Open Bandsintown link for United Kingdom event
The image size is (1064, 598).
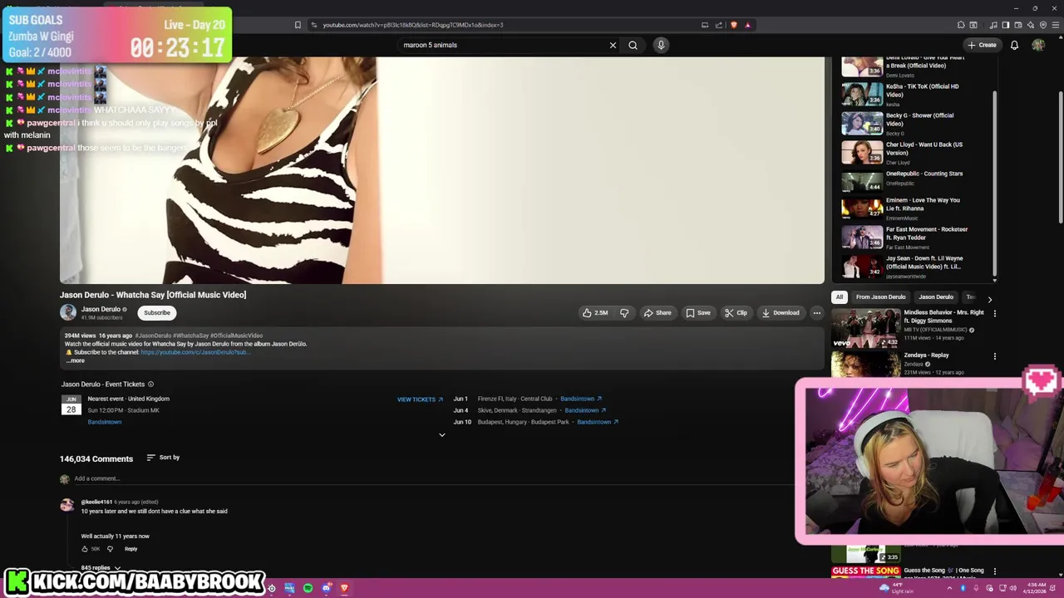(105, 422)
